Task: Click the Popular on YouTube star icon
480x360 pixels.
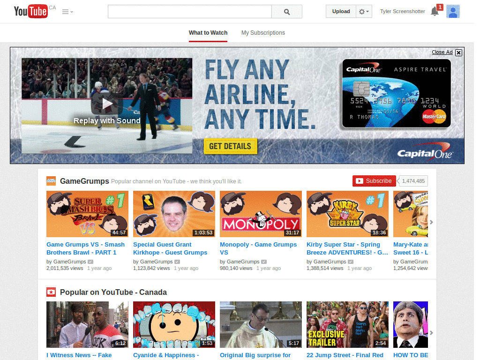Action: 51,292
